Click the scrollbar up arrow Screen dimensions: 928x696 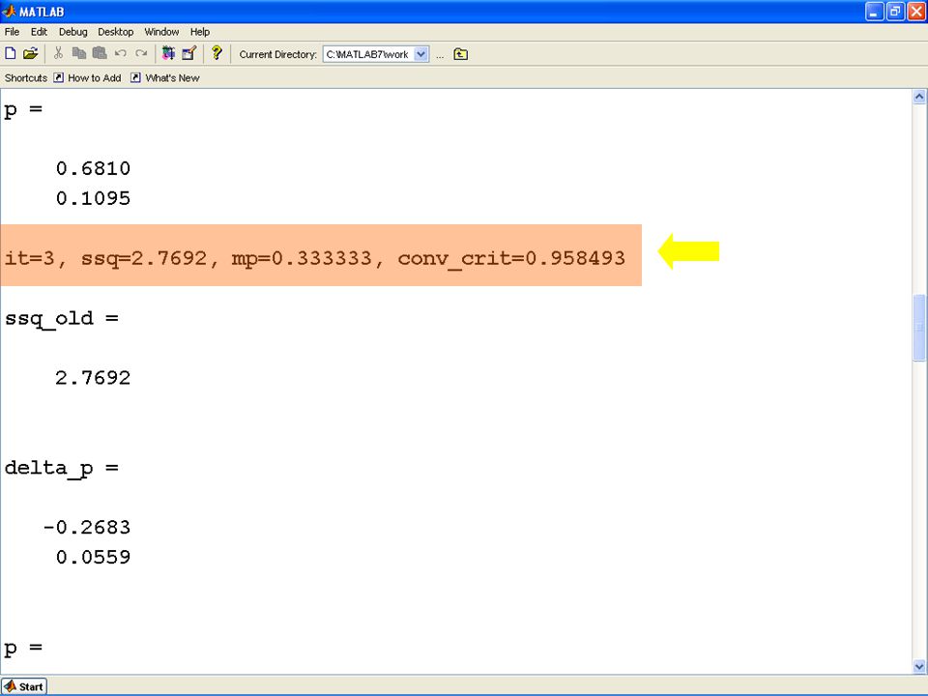919,97
